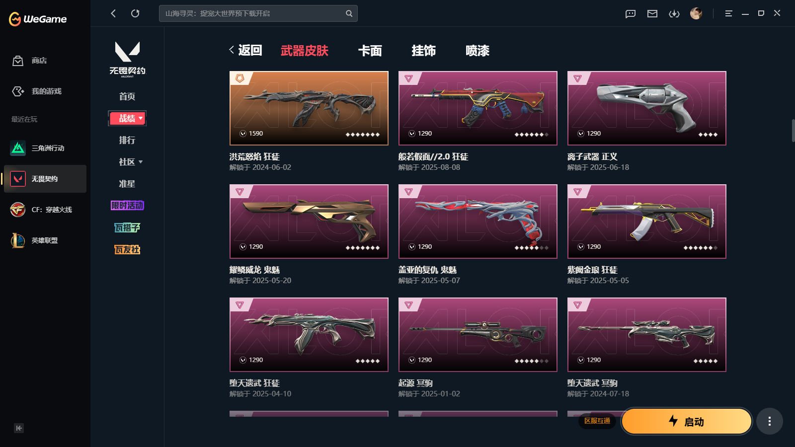Click the vertical scrollbar on the right edge
This screenshot has width=795, height=447.
tap(793, 131)
